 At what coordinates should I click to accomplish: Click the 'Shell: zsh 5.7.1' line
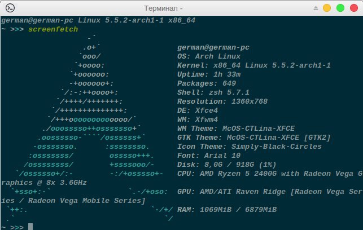click(x=213, y=92)
